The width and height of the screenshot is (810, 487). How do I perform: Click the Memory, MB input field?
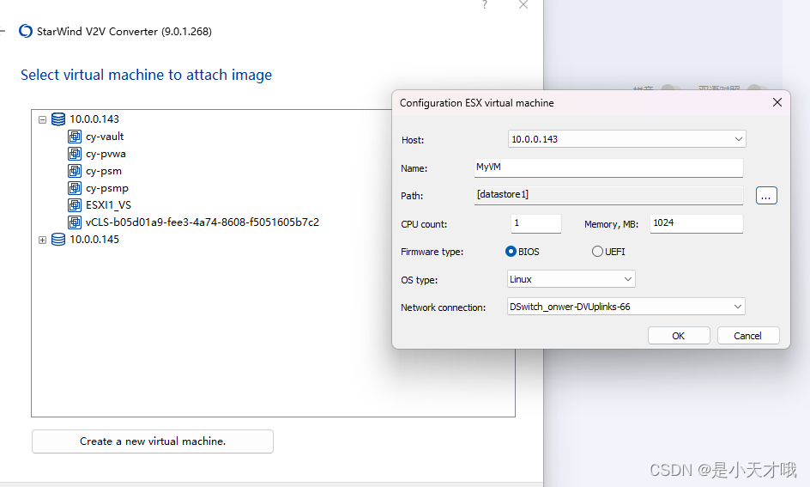(x=697, y=223)
